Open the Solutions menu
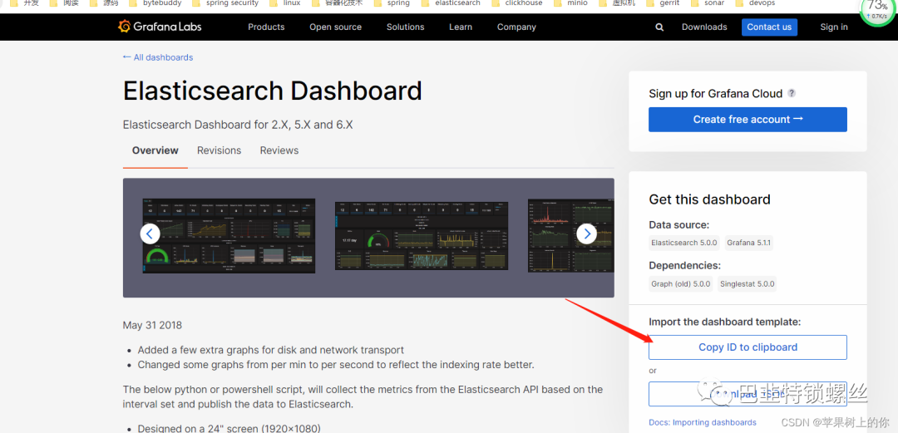898x433 pixels. 406,27
